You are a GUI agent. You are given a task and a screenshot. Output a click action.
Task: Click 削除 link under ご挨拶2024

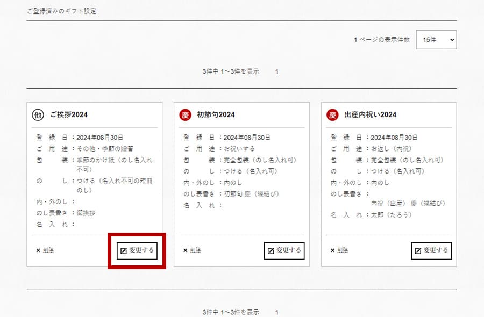48,250
